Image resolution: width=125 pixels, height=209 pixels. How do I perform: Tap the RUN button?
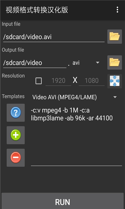pyautogui.click(x=63, y=201)
